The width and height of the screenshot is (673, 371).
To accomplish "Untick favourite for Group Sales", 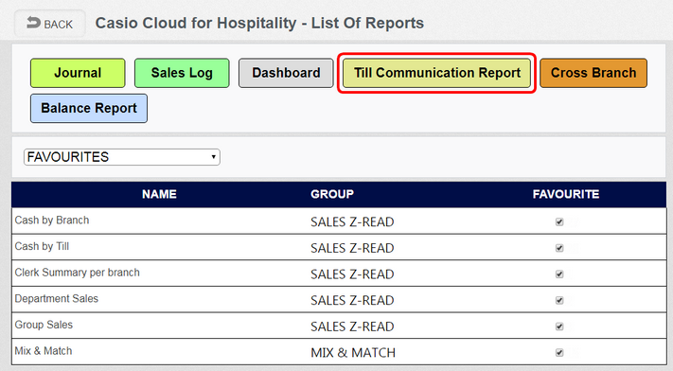I will point(559,327).
